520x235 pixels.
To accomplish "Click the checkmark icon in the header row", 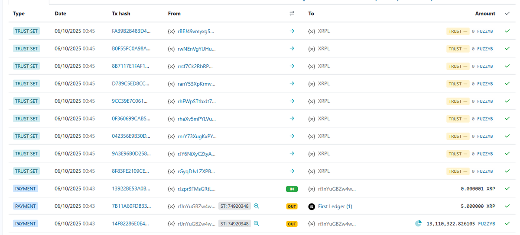I will click(x=507, y=13).
